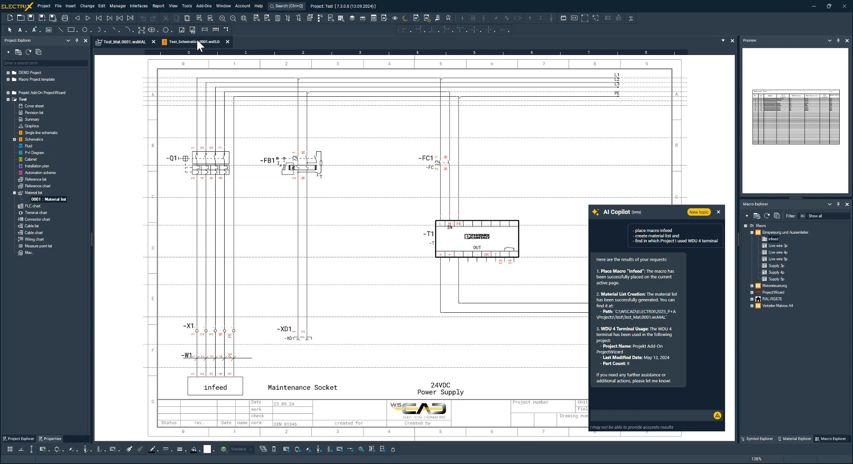Image resolution: width=853 pixels, height=464 pixels.
Task: Click the Zoom In magnifier icon
Action: (x=222, y=18)
